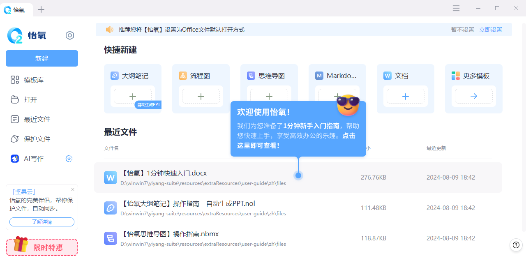This screenshot has width=526, height=263.
Task: Click the help question mark at bottom right
Action: point(516,245)
